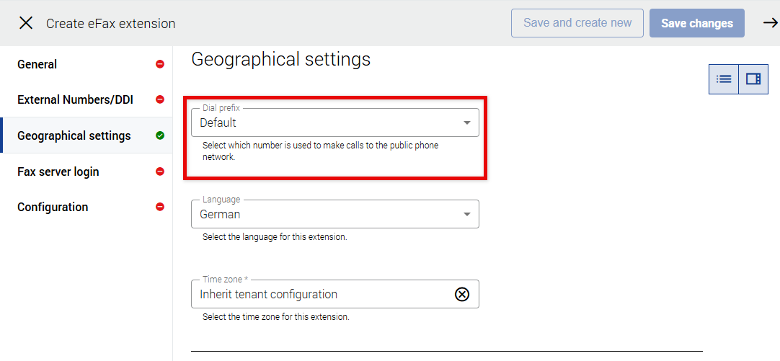Open the External Numbers/DDI section
Viewport: 780px width, 361px height.
pos(75,99)
